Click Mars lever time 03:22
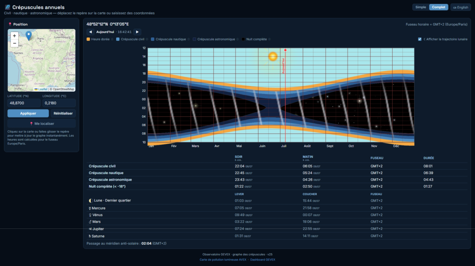Viewport: 475px width, 266px height. click(x=239, y=222)
